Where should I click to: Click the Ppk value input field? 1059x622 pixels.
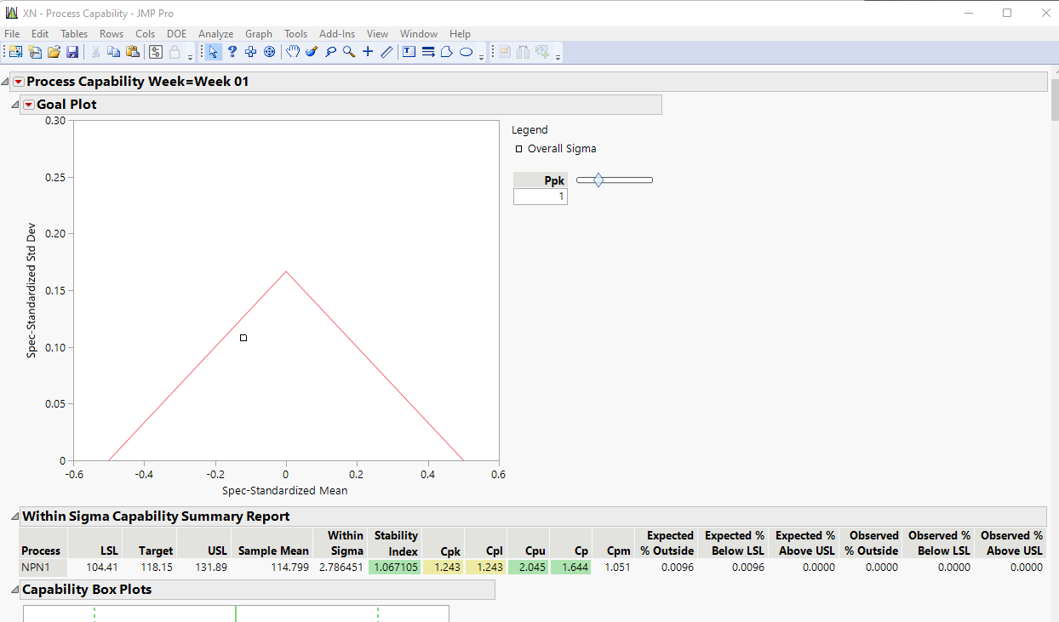coord(540,196)
